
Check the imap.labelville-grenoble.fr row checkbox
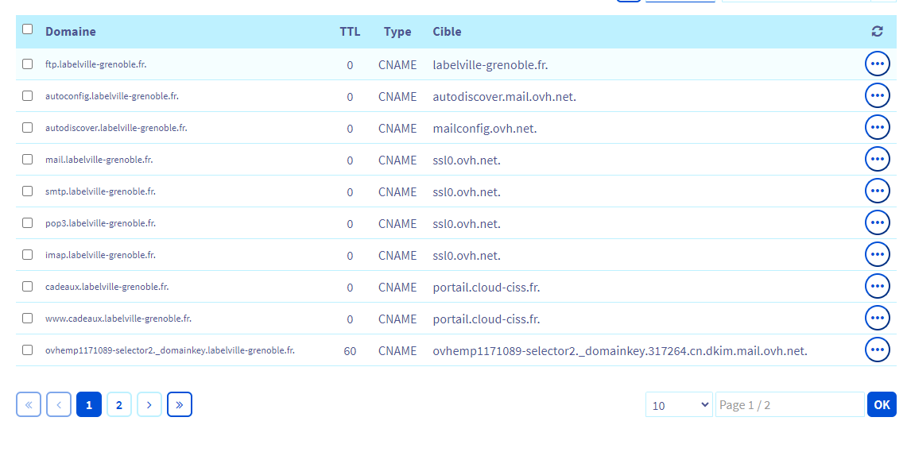[x=28, y=255]
